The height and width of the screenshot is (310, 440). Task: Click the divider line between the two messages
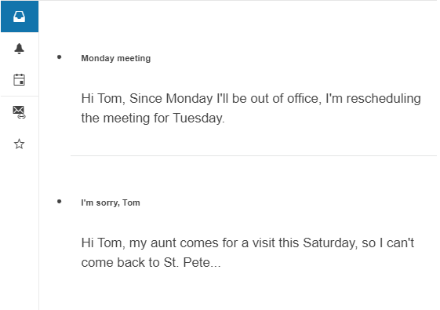[x=253, y=155]
